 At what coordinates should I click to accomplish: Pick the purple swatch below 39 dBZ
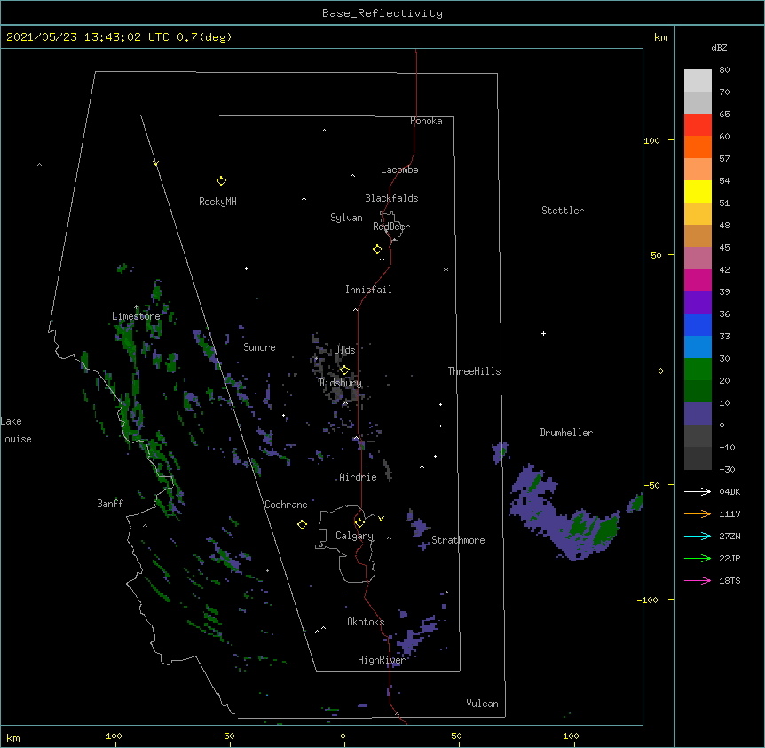click(x=698, y=302)
